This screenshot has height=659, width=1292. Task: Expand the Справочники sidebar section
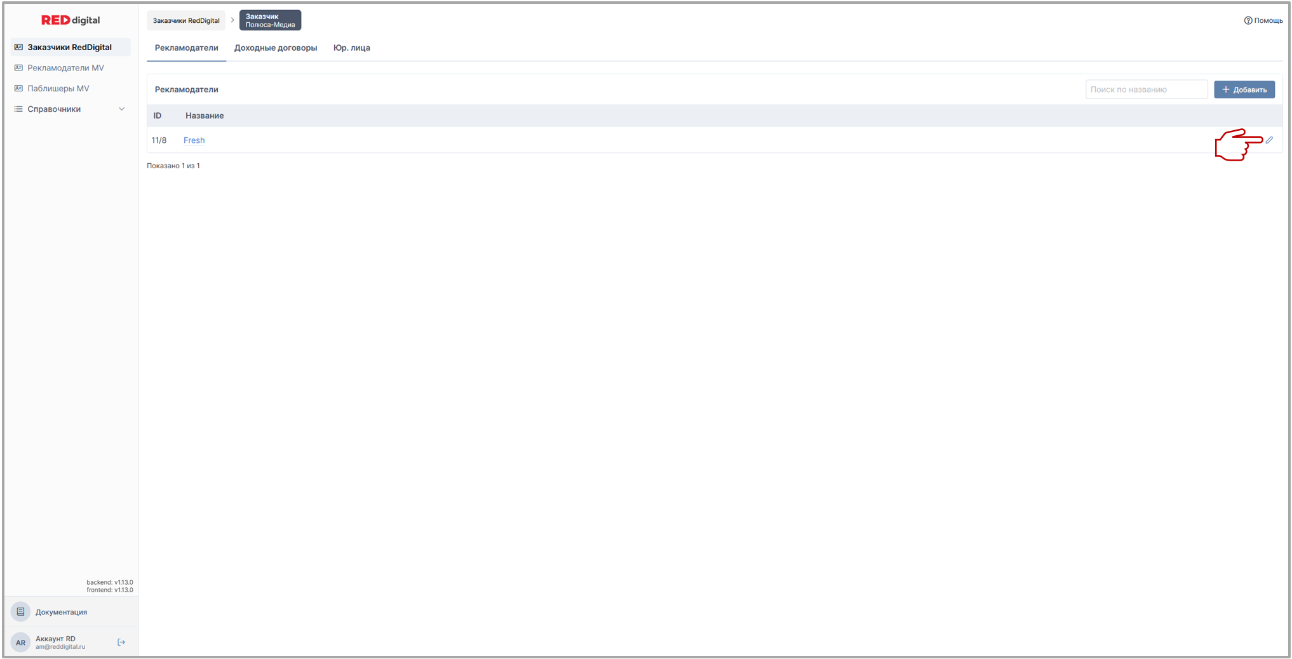[70, 109]
